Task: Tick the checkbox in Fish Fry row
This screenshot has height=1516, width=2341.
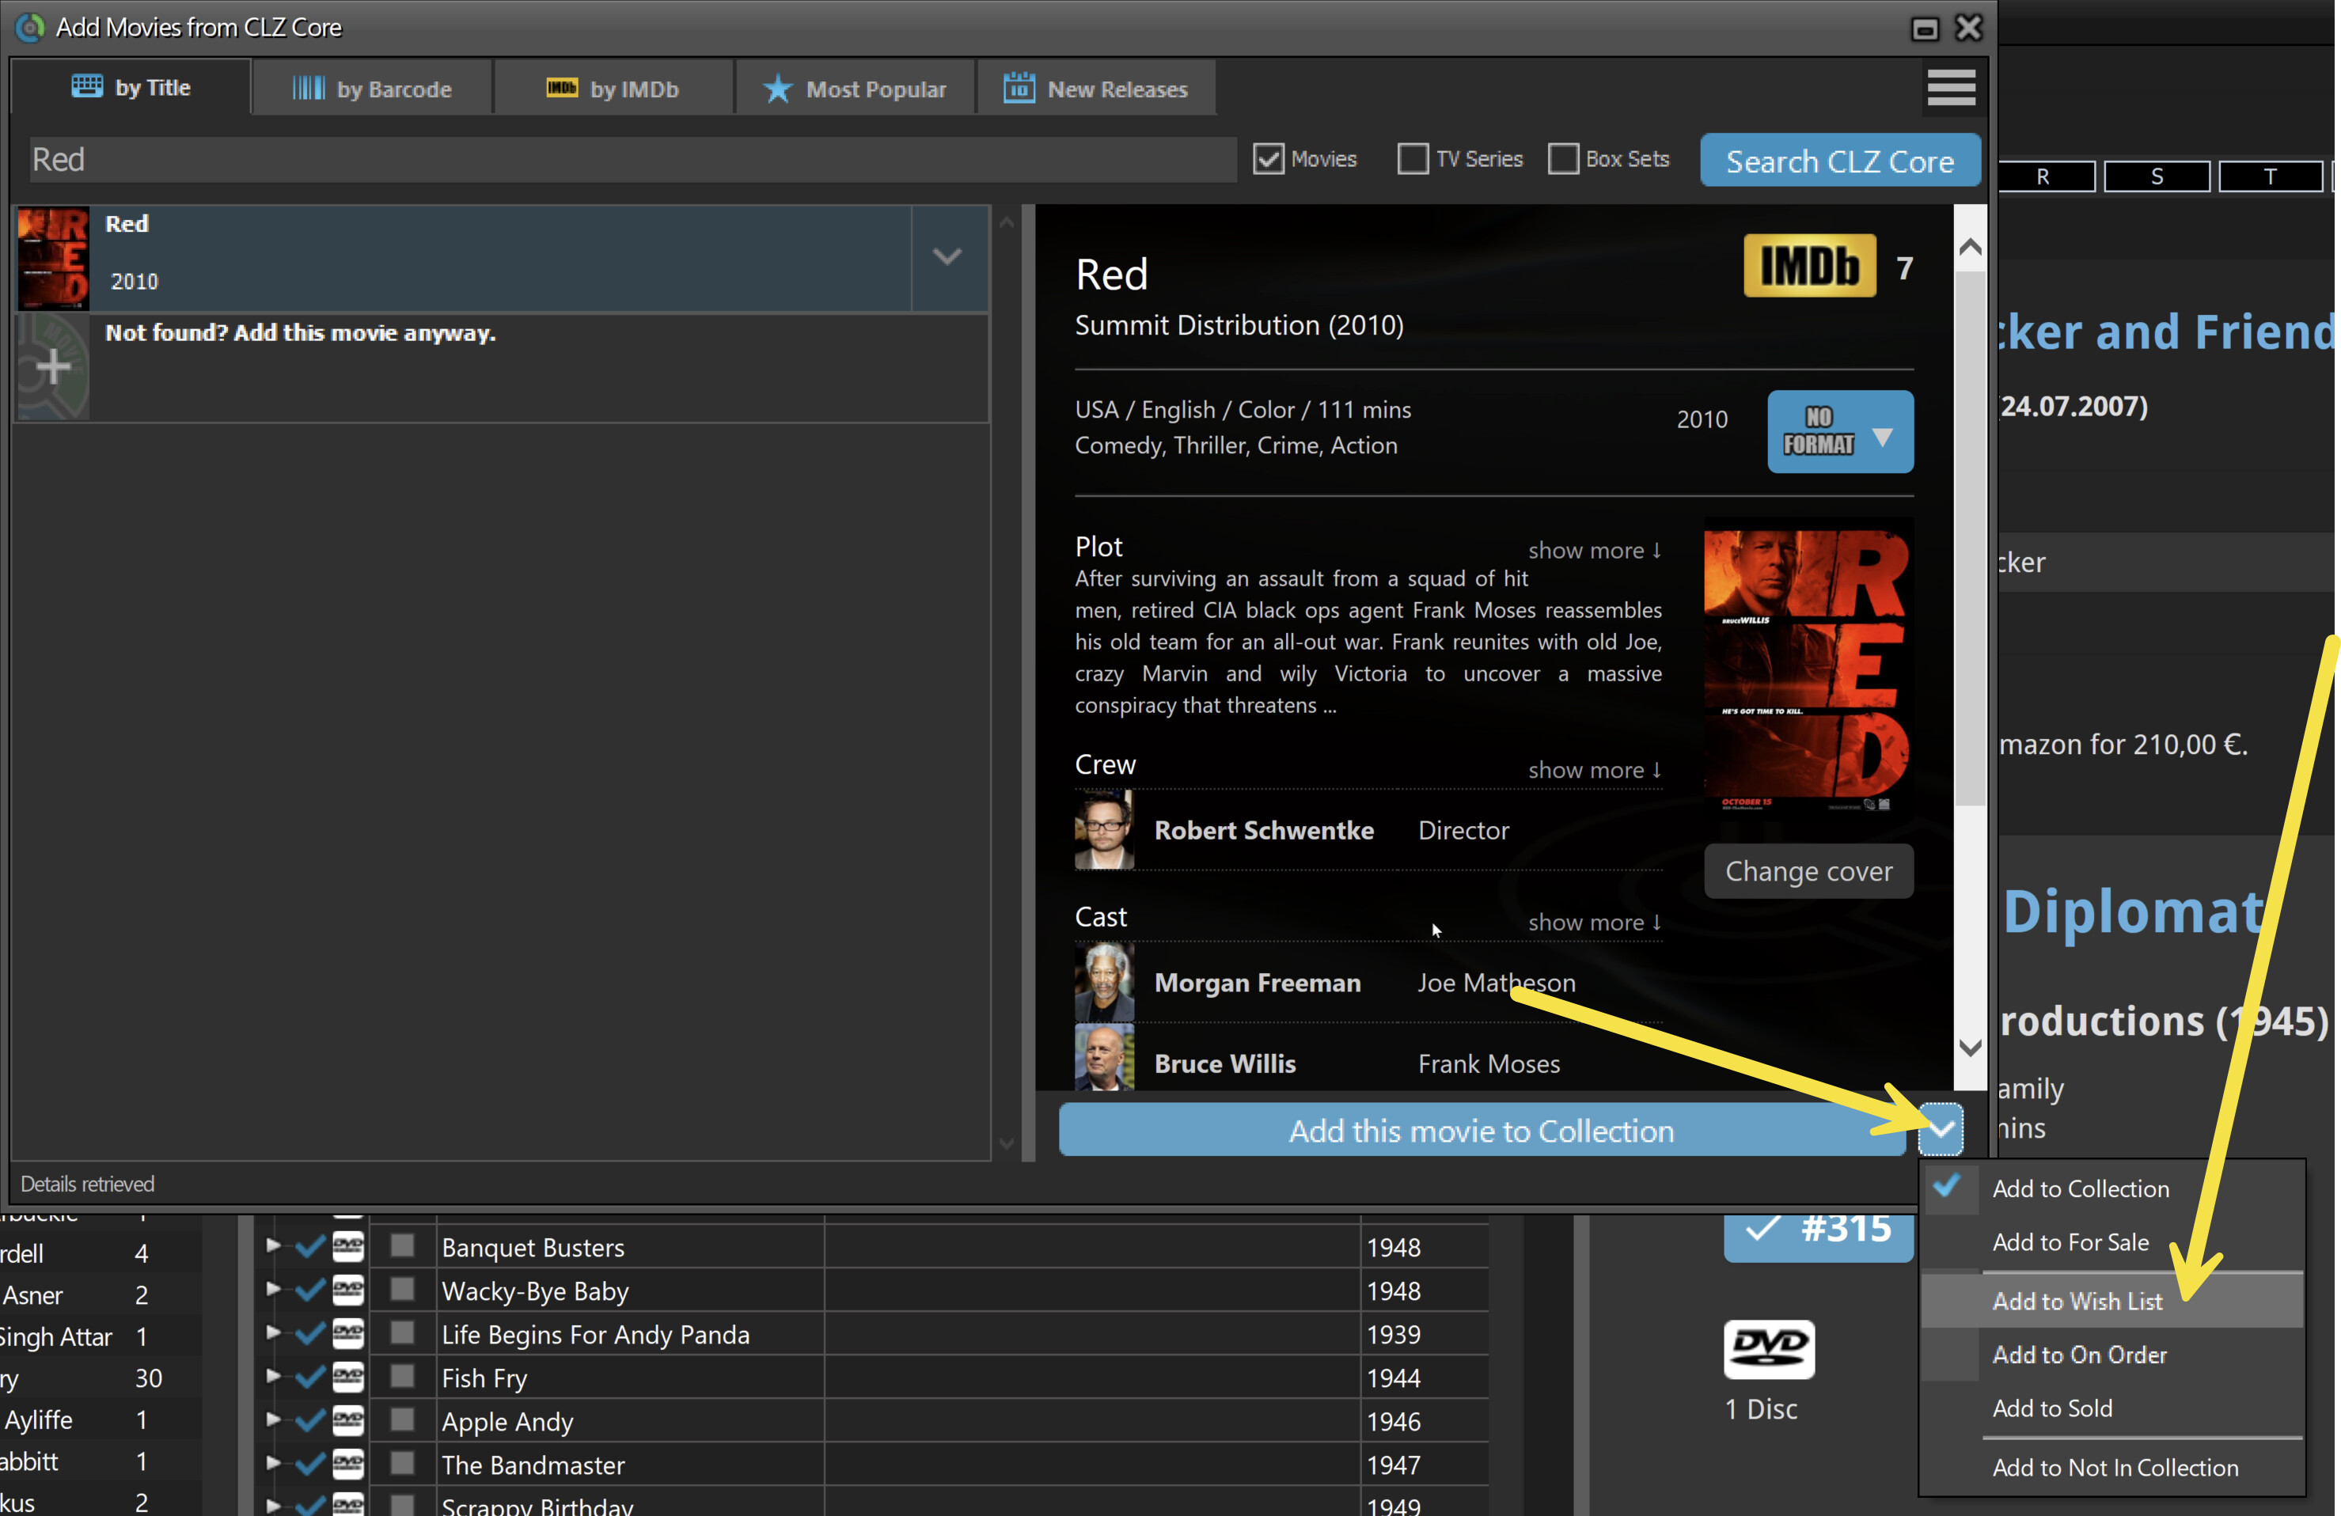Action: 402,1375
